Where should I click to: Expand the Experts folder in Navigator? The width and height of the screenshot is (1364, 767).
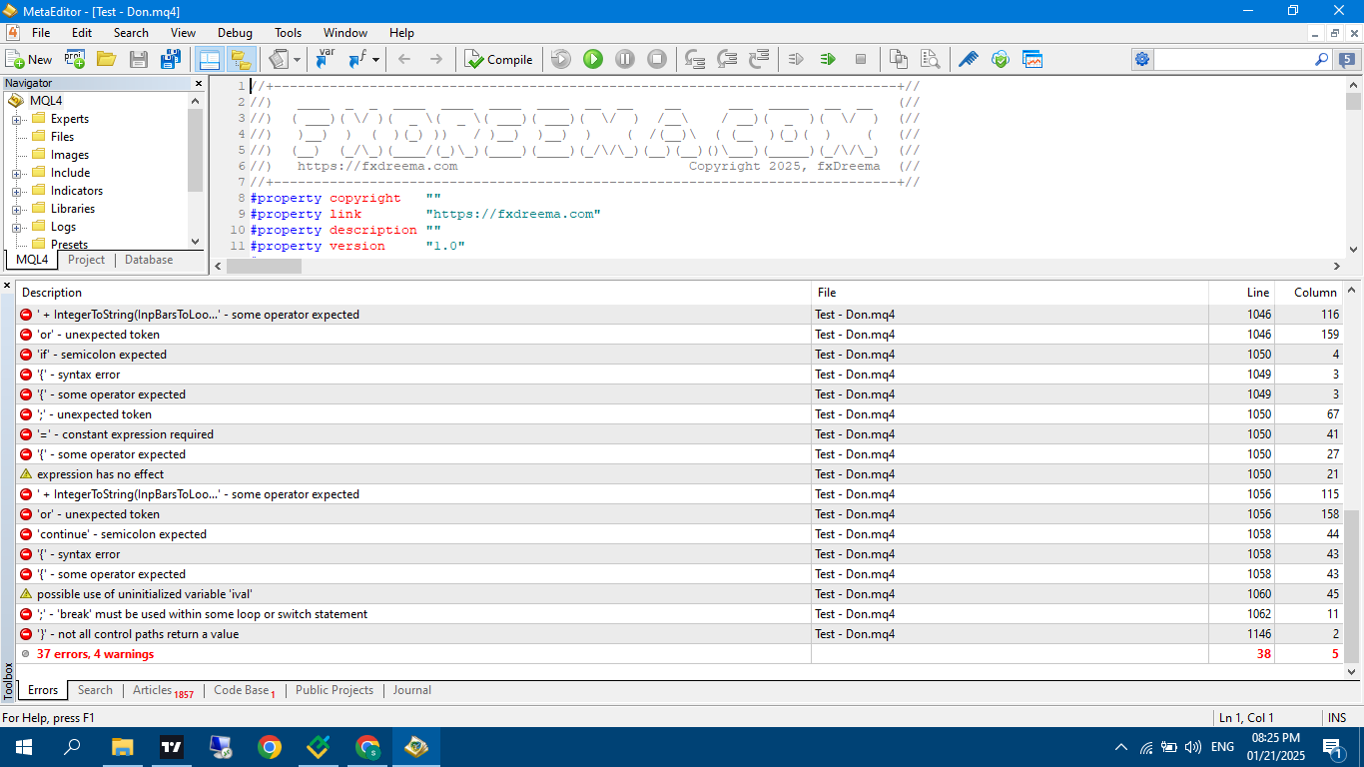coord(17,119)
